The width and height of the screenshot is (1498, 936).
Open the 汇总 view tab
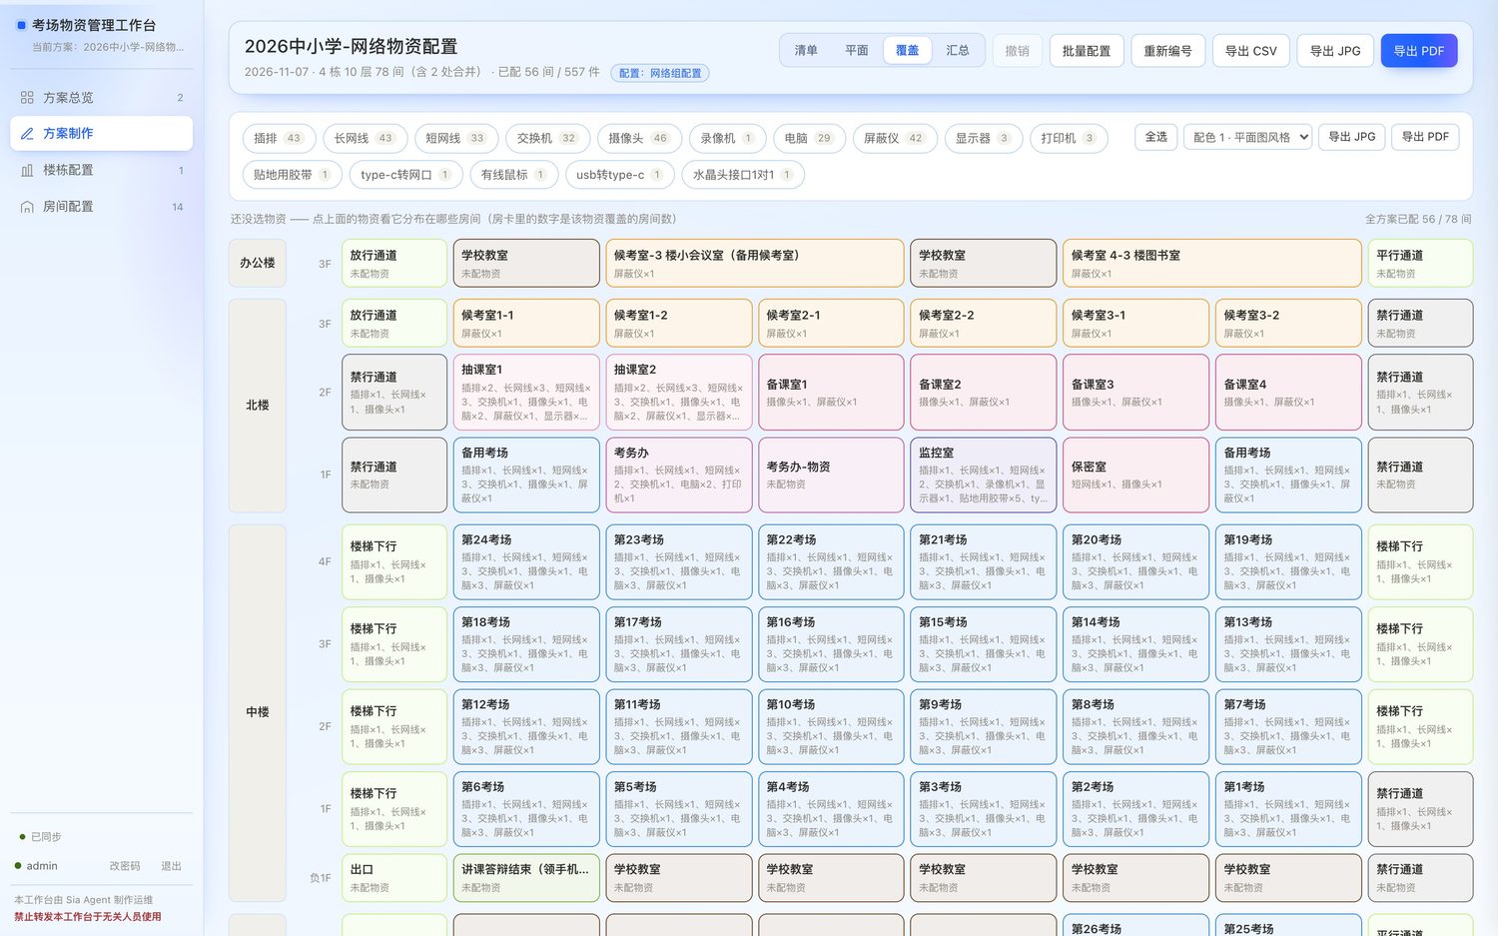pos(958,51)
